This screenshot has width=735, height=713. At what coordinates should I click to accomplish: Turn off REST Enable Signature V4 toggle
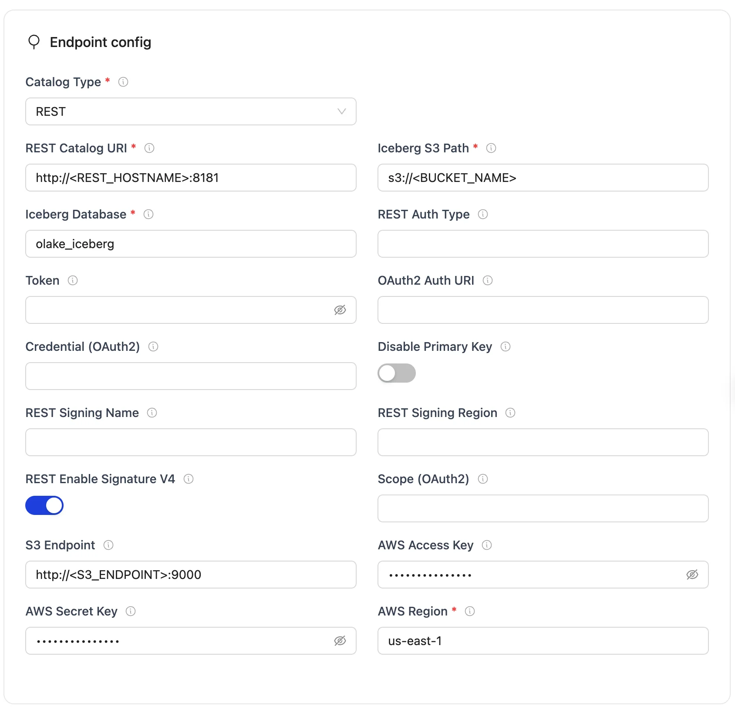click(44, 505)
